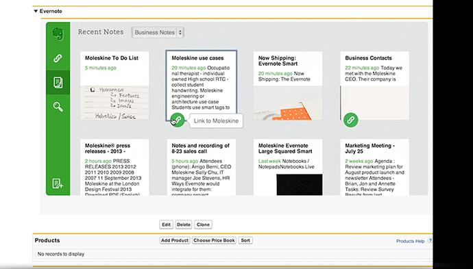The image size is (473, 269).
Task: Click the '2 hours ago' timestamp
Action: click(98, 161)
